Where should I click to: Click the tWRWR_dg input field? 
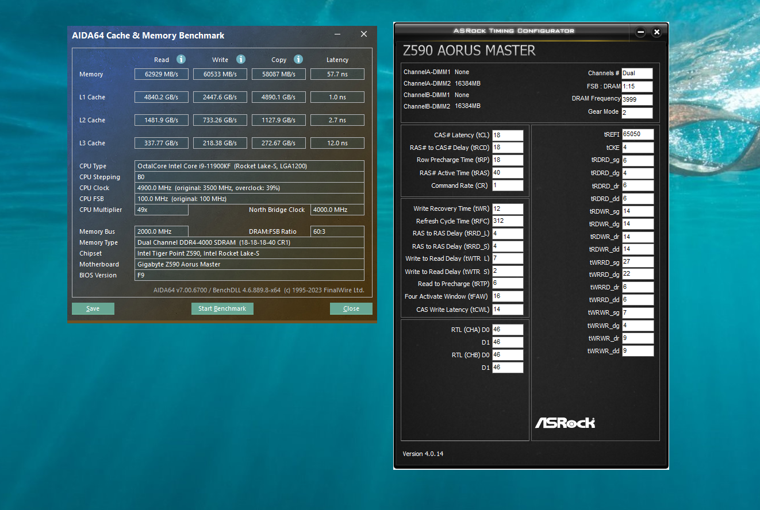coord(638,326)
